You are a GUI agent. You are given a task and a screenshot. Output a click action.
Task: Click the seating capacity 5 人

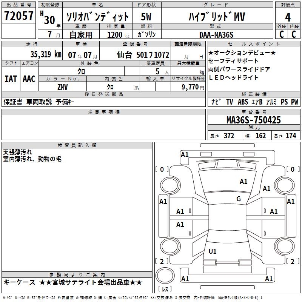pos(162,72)
